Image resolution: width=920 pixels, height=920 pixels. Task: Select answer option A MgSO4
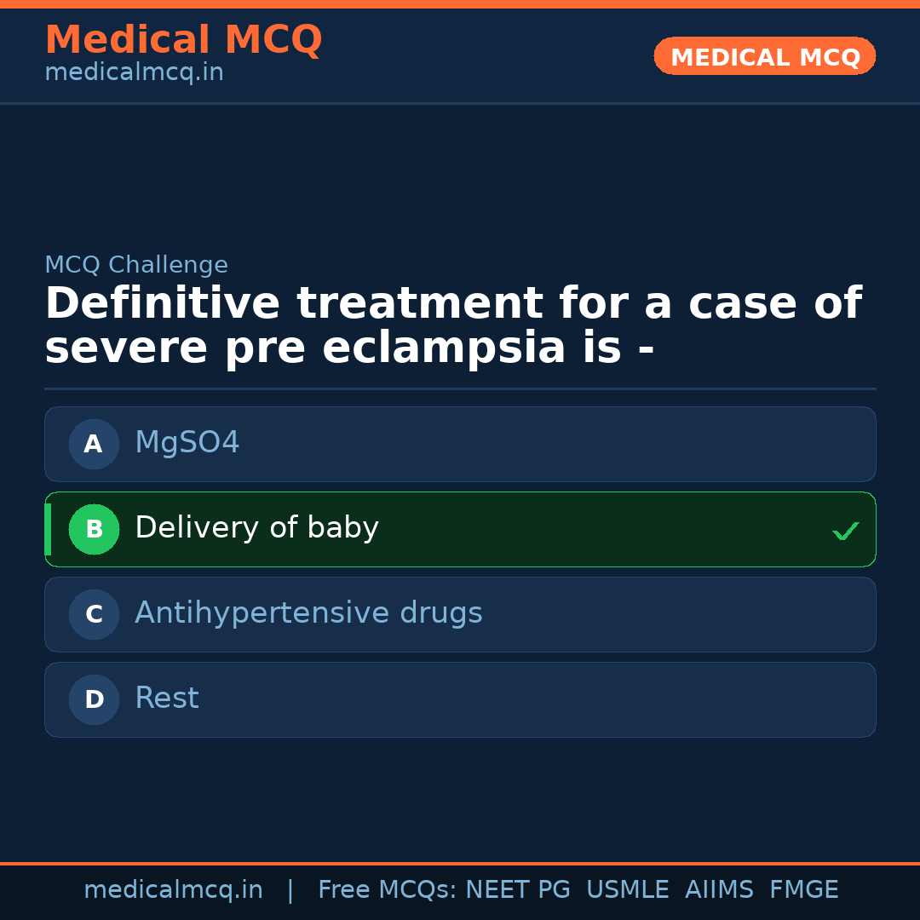tap(460, 444)
